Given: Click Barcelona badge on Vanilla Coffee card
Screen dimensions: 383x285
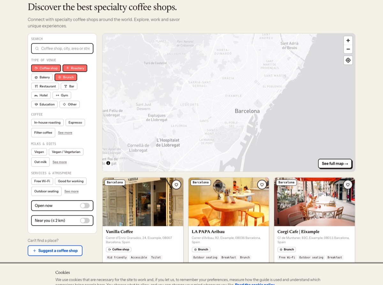Looking at the screenshot, I should click(x=115, y=182).
